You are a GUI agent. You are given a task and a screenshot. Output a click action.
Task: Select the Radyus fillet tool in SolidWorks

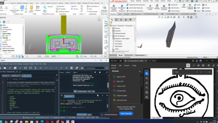pyautogui.click(x=184, y=6)
